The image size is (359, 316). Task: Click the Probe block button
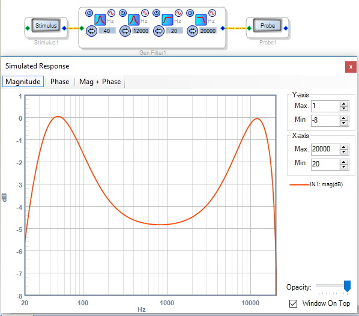[267, 25]
